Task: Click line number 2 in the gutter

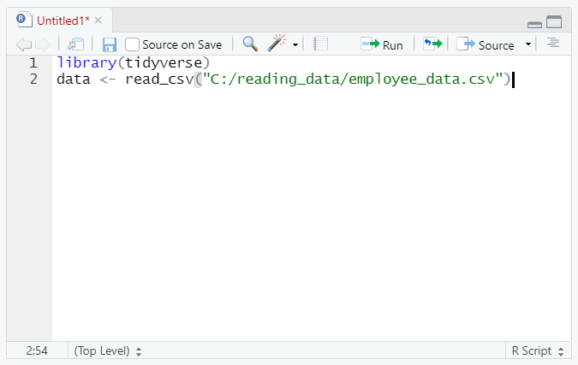Action: click(x=33, y=79)
